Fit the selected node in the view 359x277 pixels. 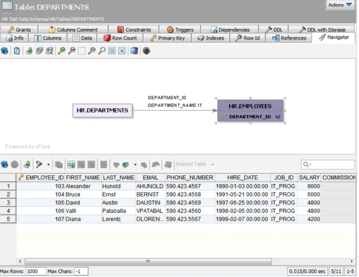pos(122,50)
